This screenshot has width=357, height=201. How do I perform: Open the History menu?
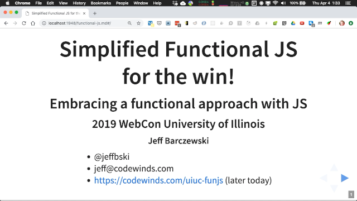point(79,3)
